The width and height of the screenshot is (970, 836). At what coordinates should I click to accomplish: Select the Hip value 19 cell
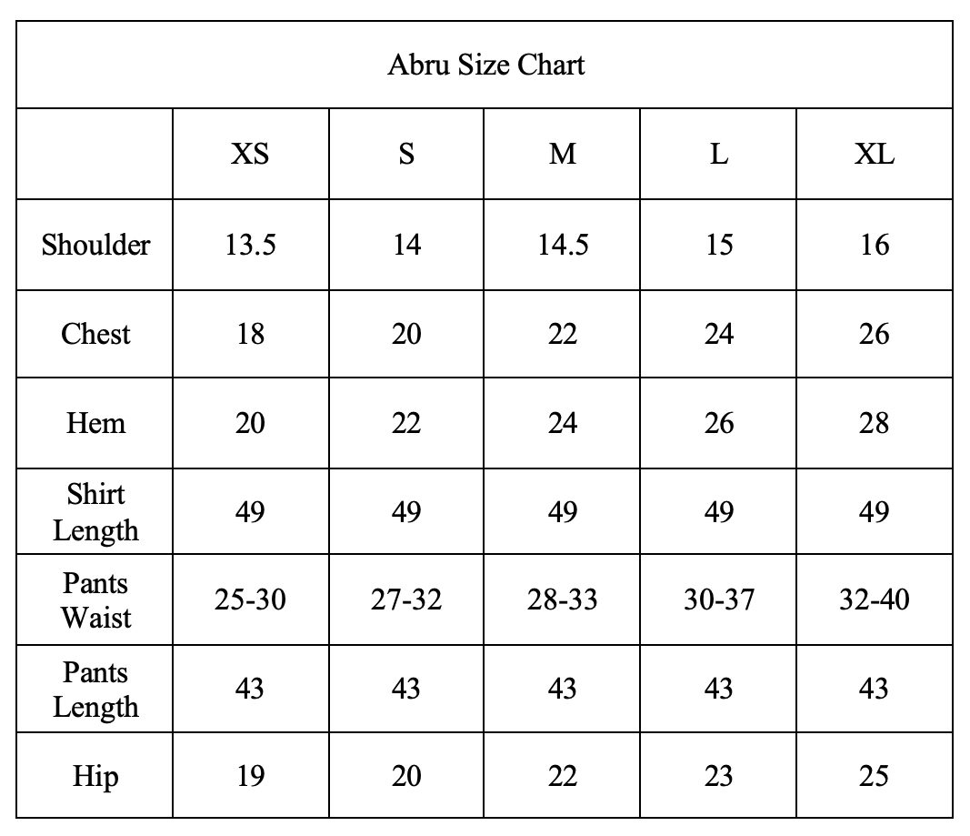[x=250, y=777]
